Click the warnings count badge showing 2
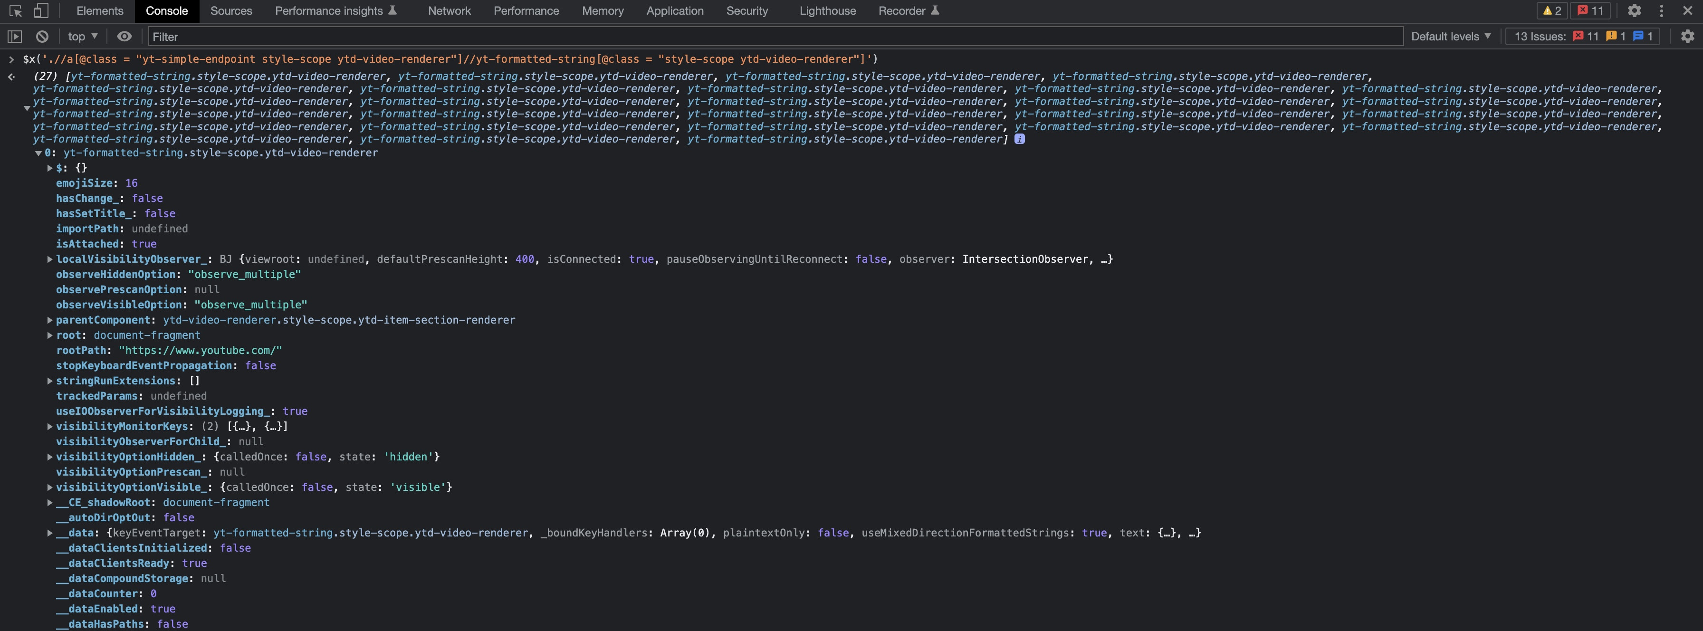The image size is (1703, 631). (x=1551, y=10)
